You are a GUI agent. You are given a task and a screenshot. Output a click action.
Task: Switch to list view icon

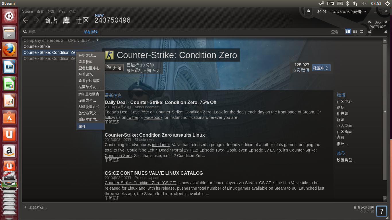(355, 31)
